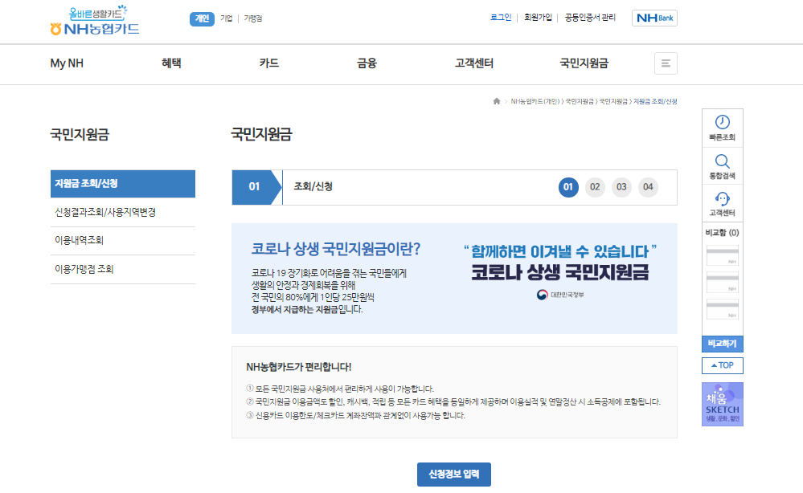Select 신청결과조회/사용지역변경 sidebar item
803x493 pixels.
tap(123, 212)
